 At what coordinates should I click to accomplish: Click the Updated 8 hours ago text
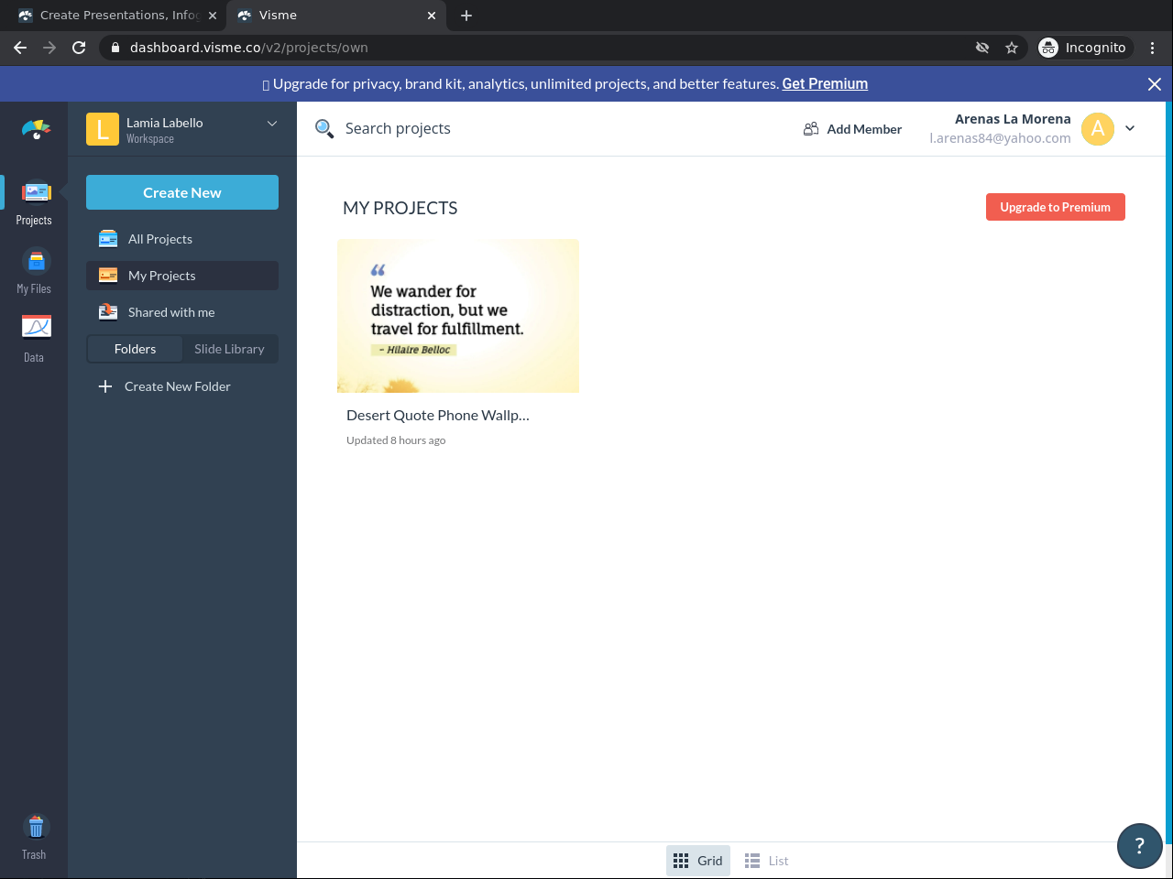396,440
